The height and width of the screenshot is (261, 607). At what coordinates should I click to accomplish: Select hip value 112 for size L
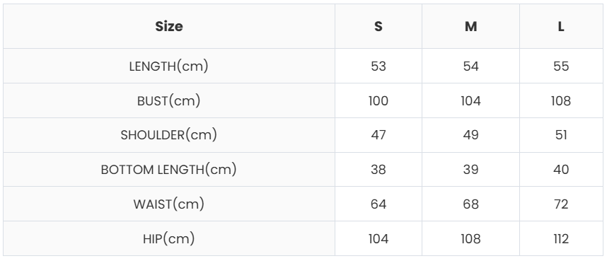pos(561,238)
